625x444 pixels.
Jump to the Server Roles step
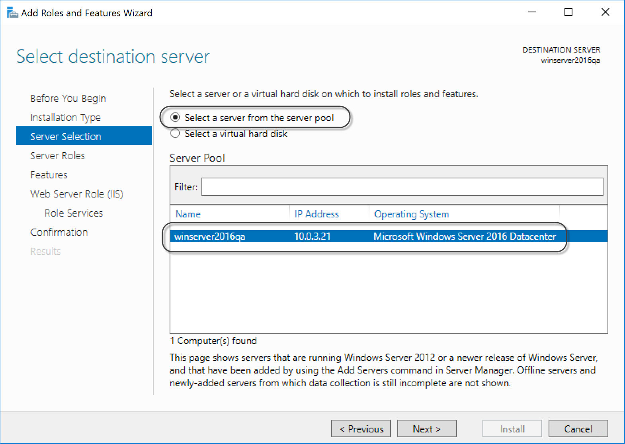(x=58, y=156)
